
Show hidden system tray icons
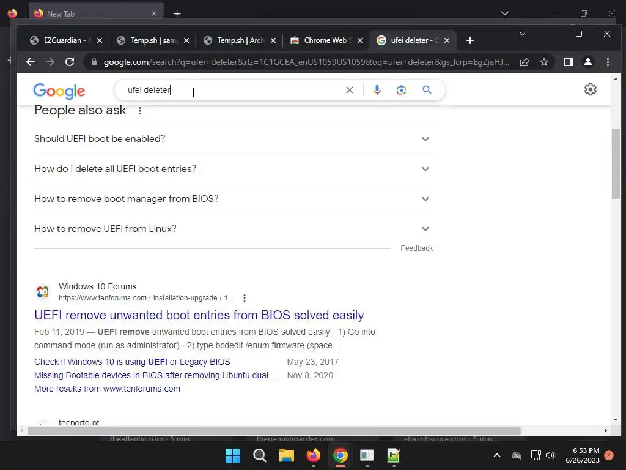pos(496,455)
